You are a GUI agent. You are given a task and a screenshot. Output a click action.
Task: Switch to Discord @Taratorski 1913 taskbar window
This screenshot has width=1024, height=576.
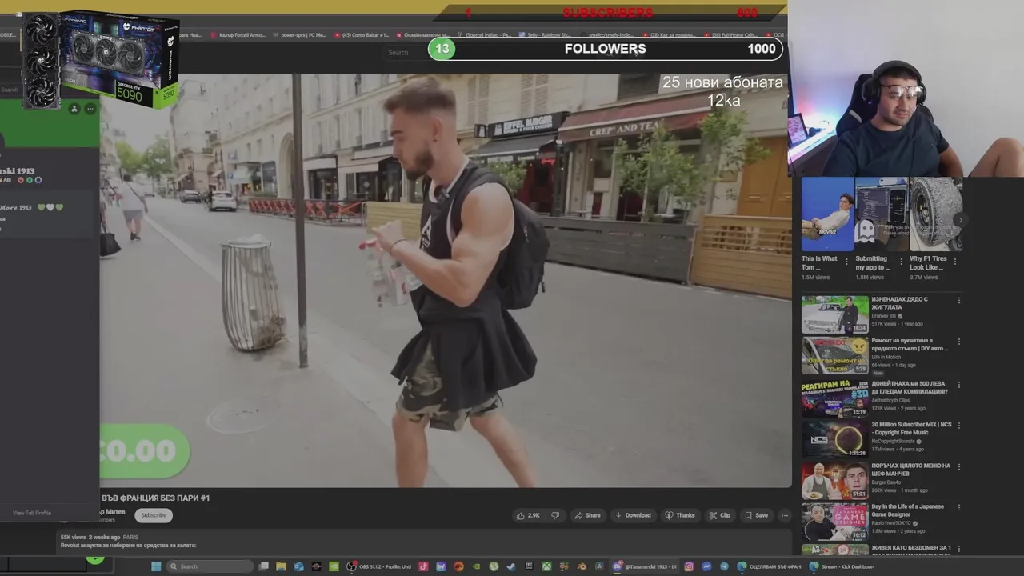point(646,566)
